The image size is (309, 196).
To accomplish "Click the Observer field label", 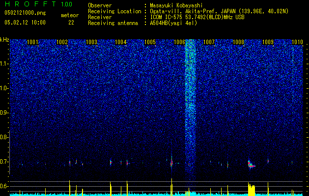I will 100,5.
